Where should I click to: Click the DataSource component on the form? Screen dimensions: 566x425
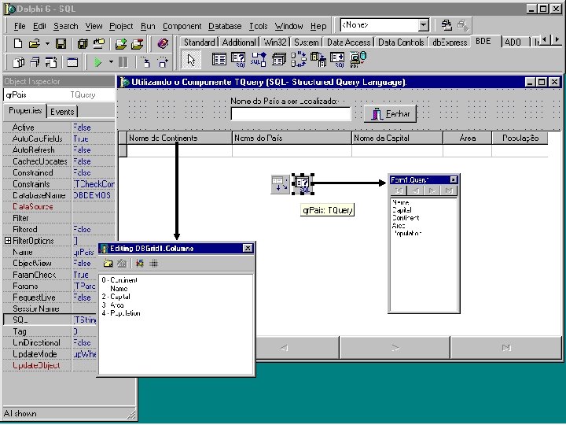(280, 184)
